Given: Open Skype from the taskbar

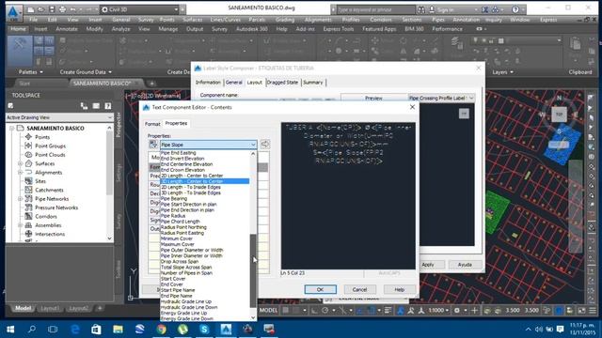Looking at the screenshot, I should 204,330.
